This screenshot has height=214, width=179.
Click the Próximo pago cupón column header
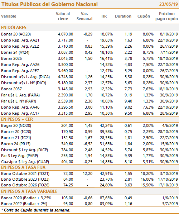tap(166, 16)
